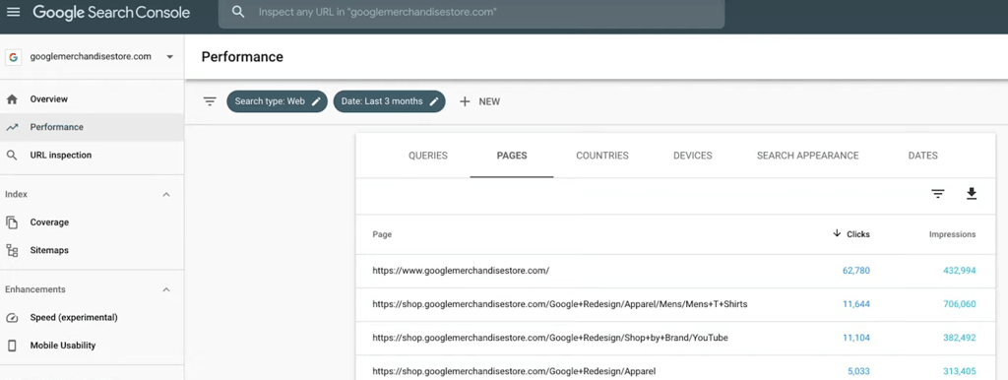The width and height of the screenshot is (1008, 380).
Task: Edit the Search type: Web filter chip
Action: coord(277,101)
